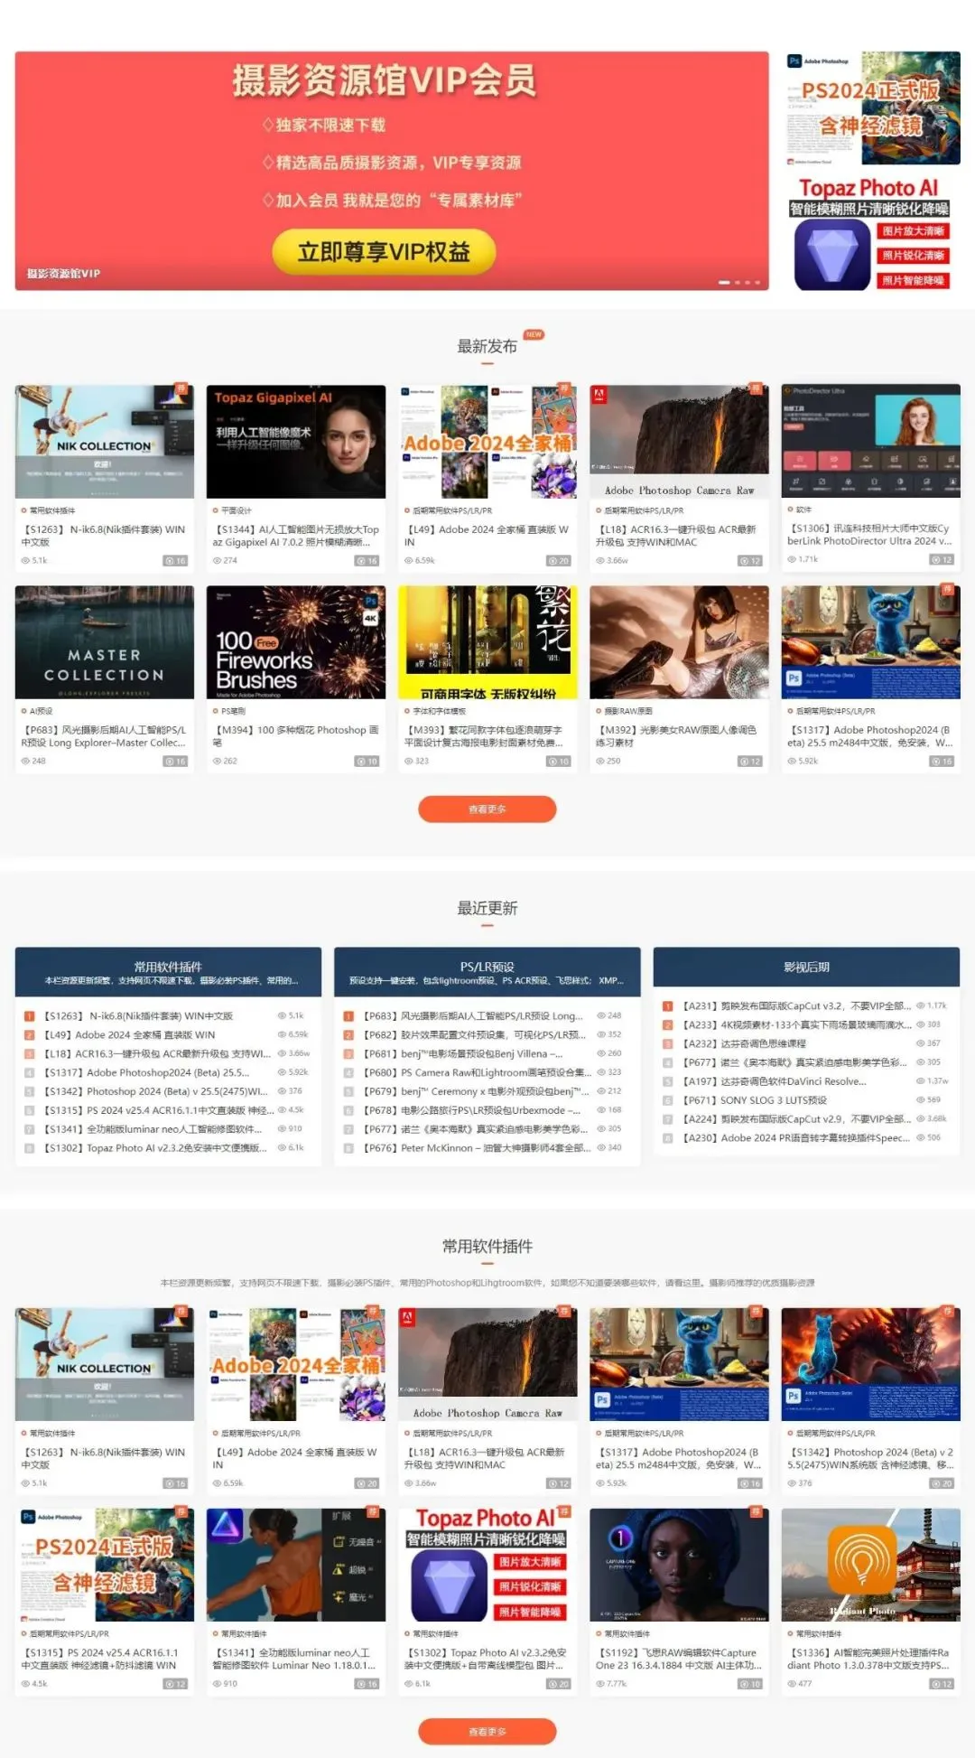Open the 常用软件插件 column header in 最近更新

coord(168,972)
